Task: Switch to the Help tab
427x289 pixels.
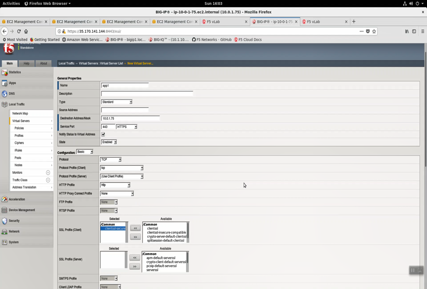Action: [x=26, y=64]
